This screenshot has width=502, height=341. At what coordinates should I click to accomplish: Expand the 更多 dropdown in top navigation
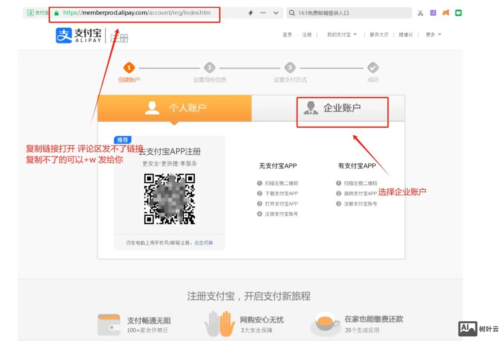pos(433,35)
